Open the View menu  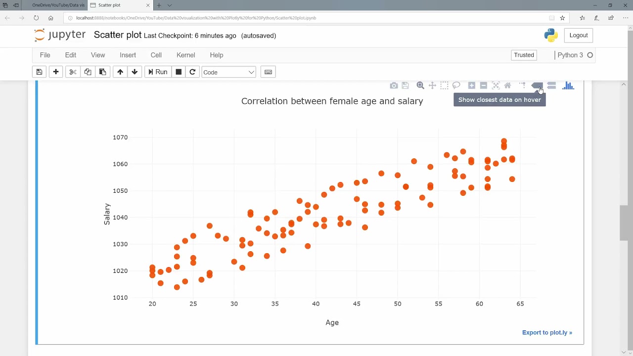tap(98, 55)
